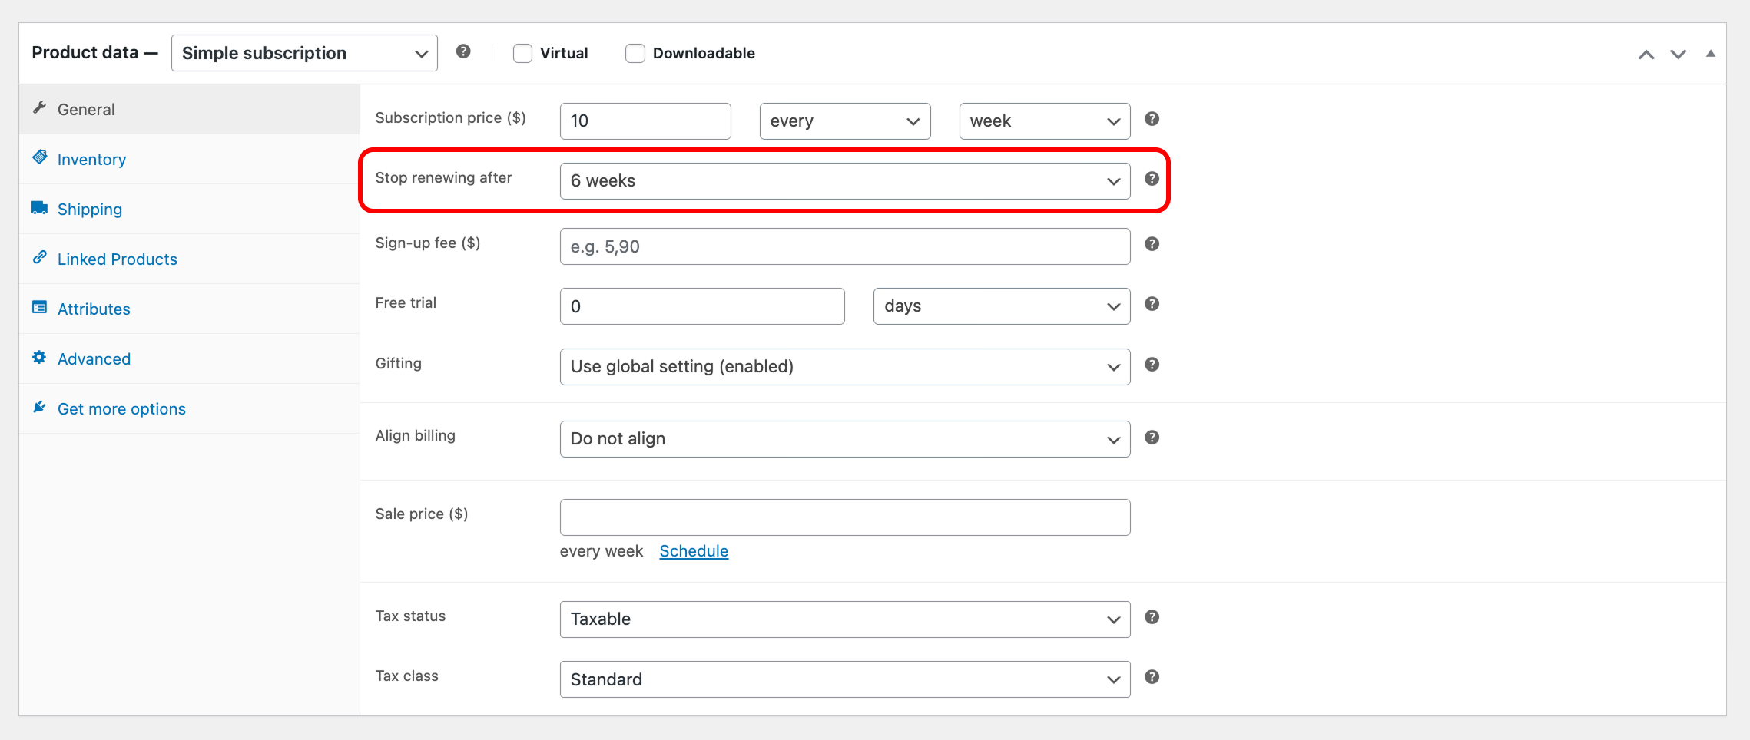Switch to the Inventory tab
This screenshot has width=1750, height=740.
189,159
